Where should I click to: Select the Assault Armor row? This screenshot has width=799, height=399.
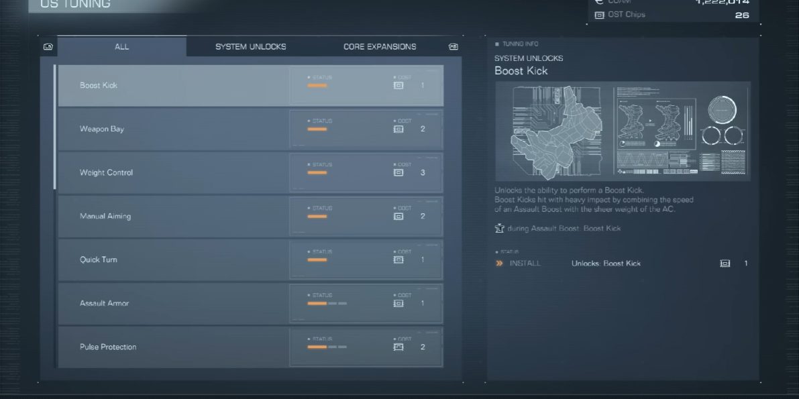pyautogui.click(x=251, y=304)
